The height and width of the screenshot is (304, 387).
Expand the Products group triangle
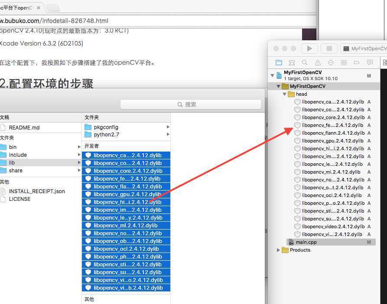278,250
